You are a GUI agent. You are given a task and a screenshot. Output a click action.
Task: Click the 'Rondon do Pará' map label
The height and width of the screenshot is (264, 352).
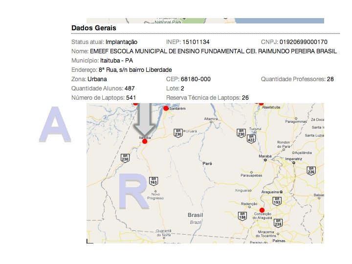click(284, 144)
